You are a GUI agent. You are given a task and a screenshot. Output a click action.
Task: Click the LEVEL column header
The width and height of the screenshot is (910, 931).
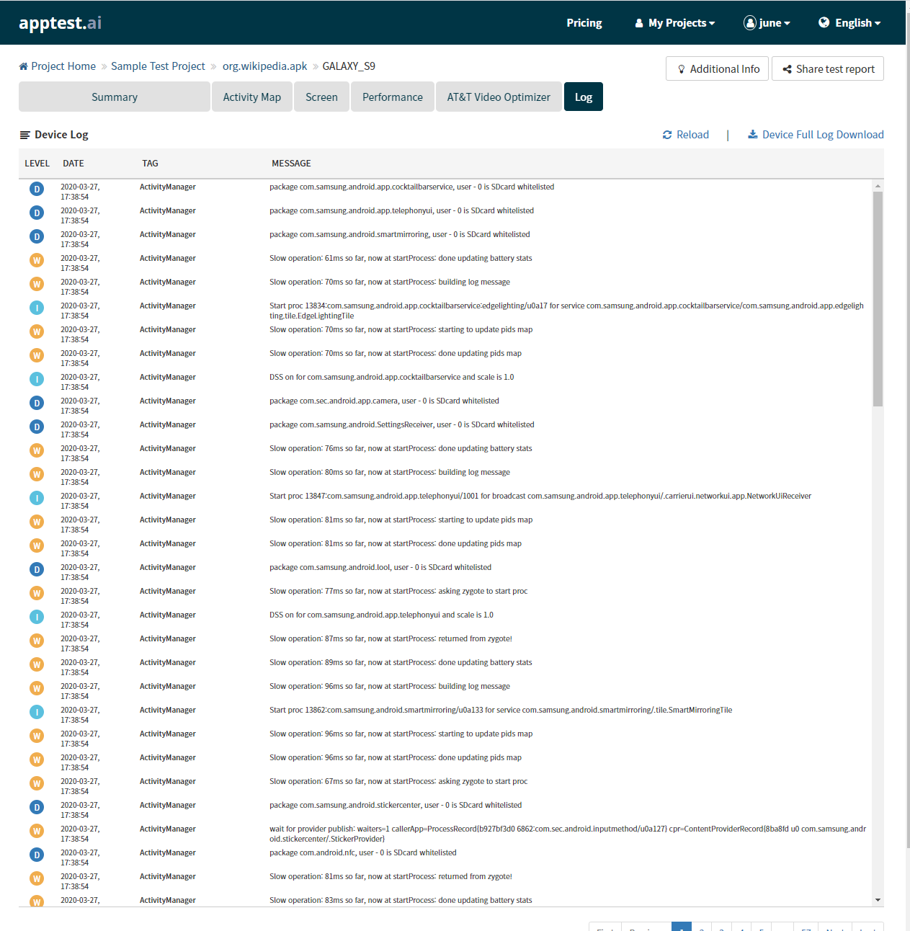point(37,164)
